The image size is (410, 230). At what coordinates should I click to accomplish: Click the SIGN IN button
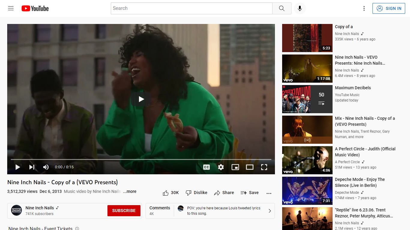click(x=389, y=8)
